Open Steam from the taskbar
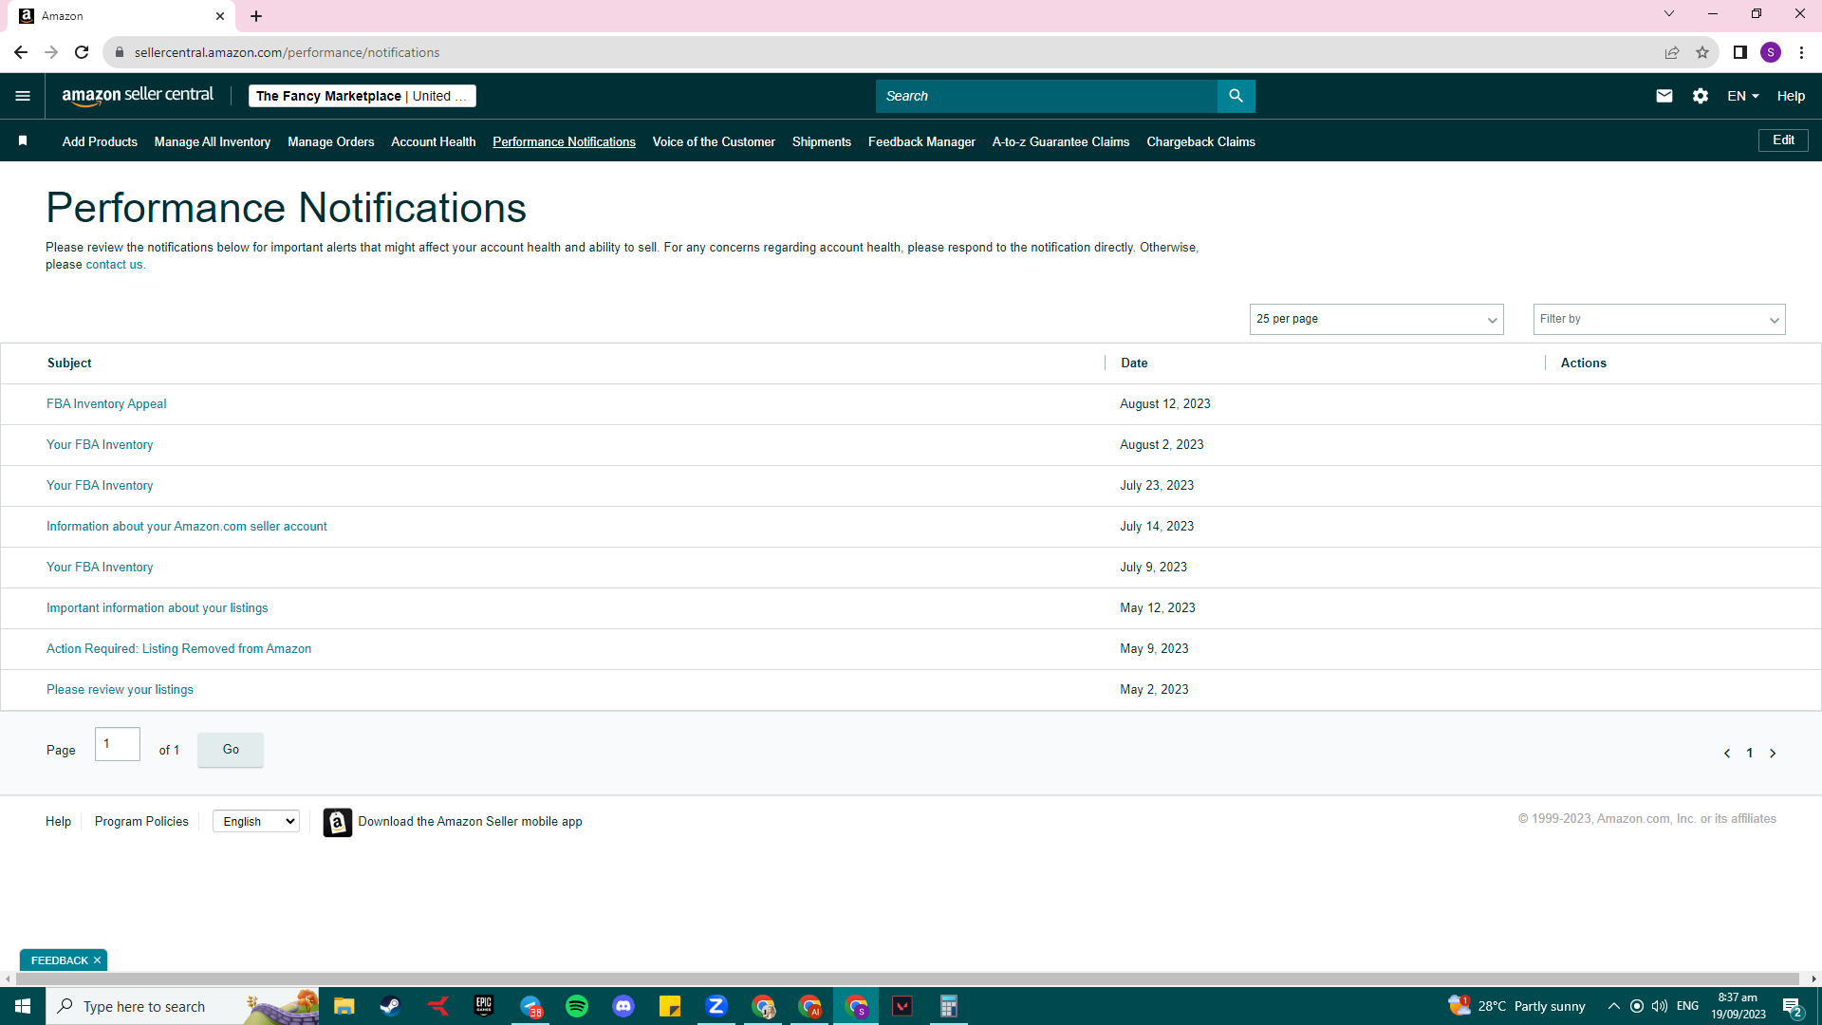This screenshot has width=1822, height=1025. point(390,1006)
